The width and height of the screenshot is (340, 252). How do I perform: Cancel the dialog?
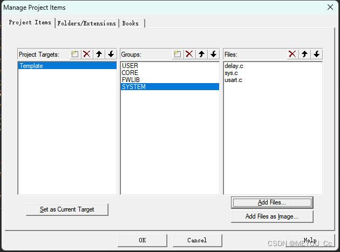point(198,240)
